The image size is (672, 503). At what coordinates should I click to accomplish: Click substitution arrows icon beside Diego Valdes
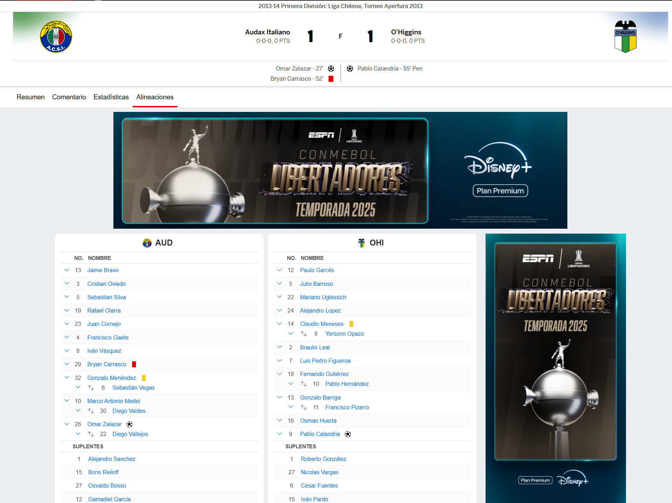[91, 411]
